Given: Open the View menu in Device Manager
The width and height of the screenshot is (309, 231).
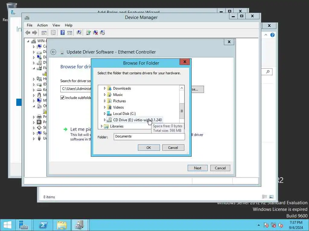Looking at the screenshot, I should click(x=56, y=25).
